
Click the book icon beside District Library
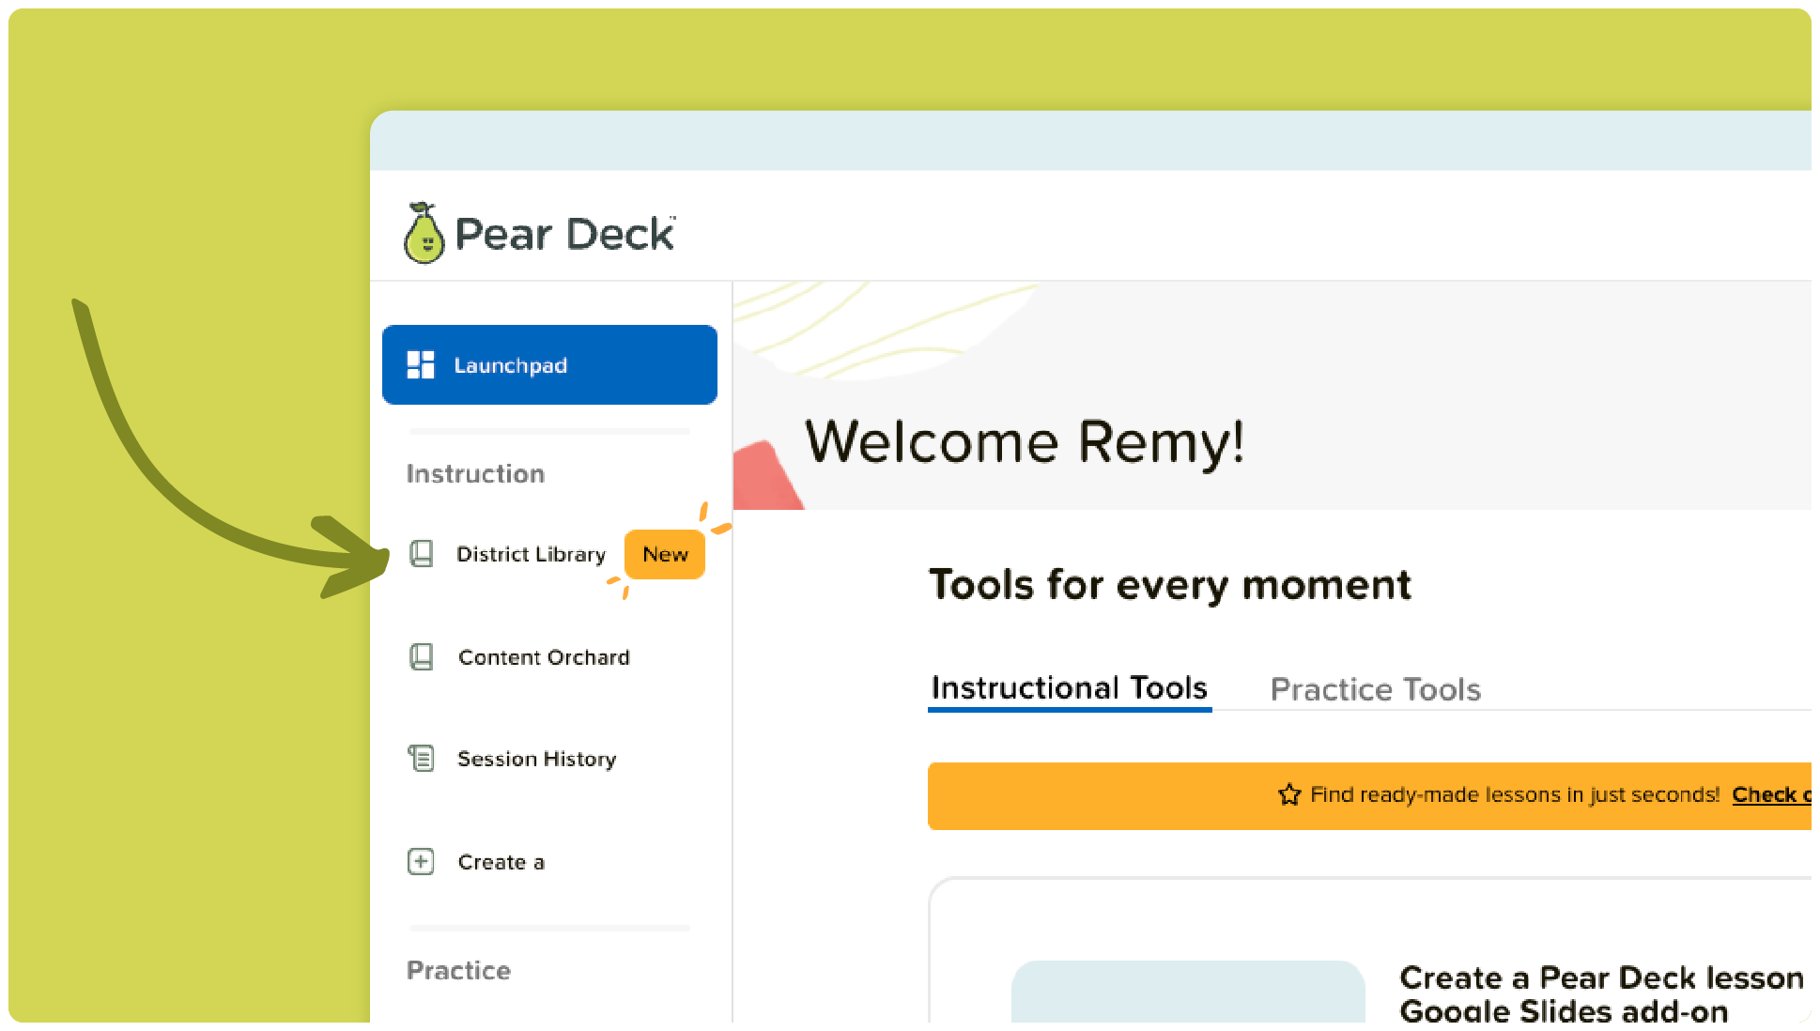point(422,554)
